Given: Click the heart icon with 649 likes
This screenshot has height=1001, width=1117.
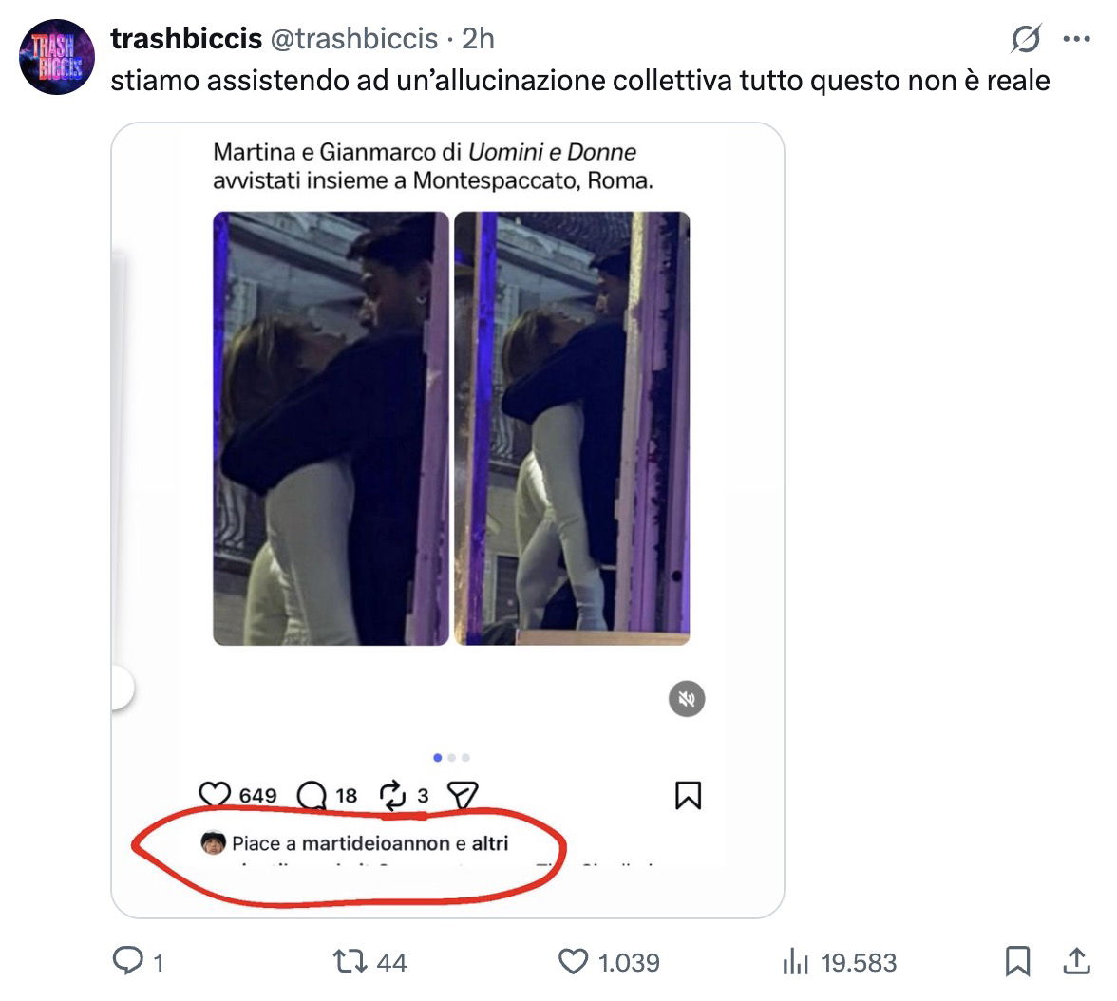Looking at the screenshot, I should pyautogui.click(x=216, y=795).
